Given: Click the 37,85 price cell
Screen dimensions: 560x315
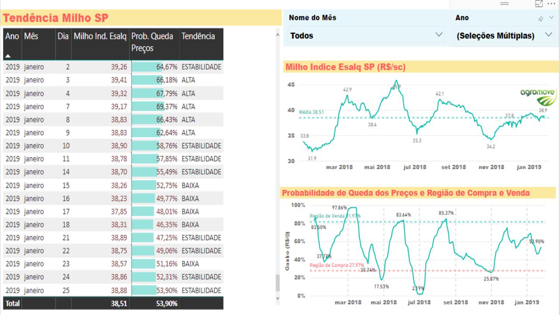Looking at the screenshot, I should (100, 211).
